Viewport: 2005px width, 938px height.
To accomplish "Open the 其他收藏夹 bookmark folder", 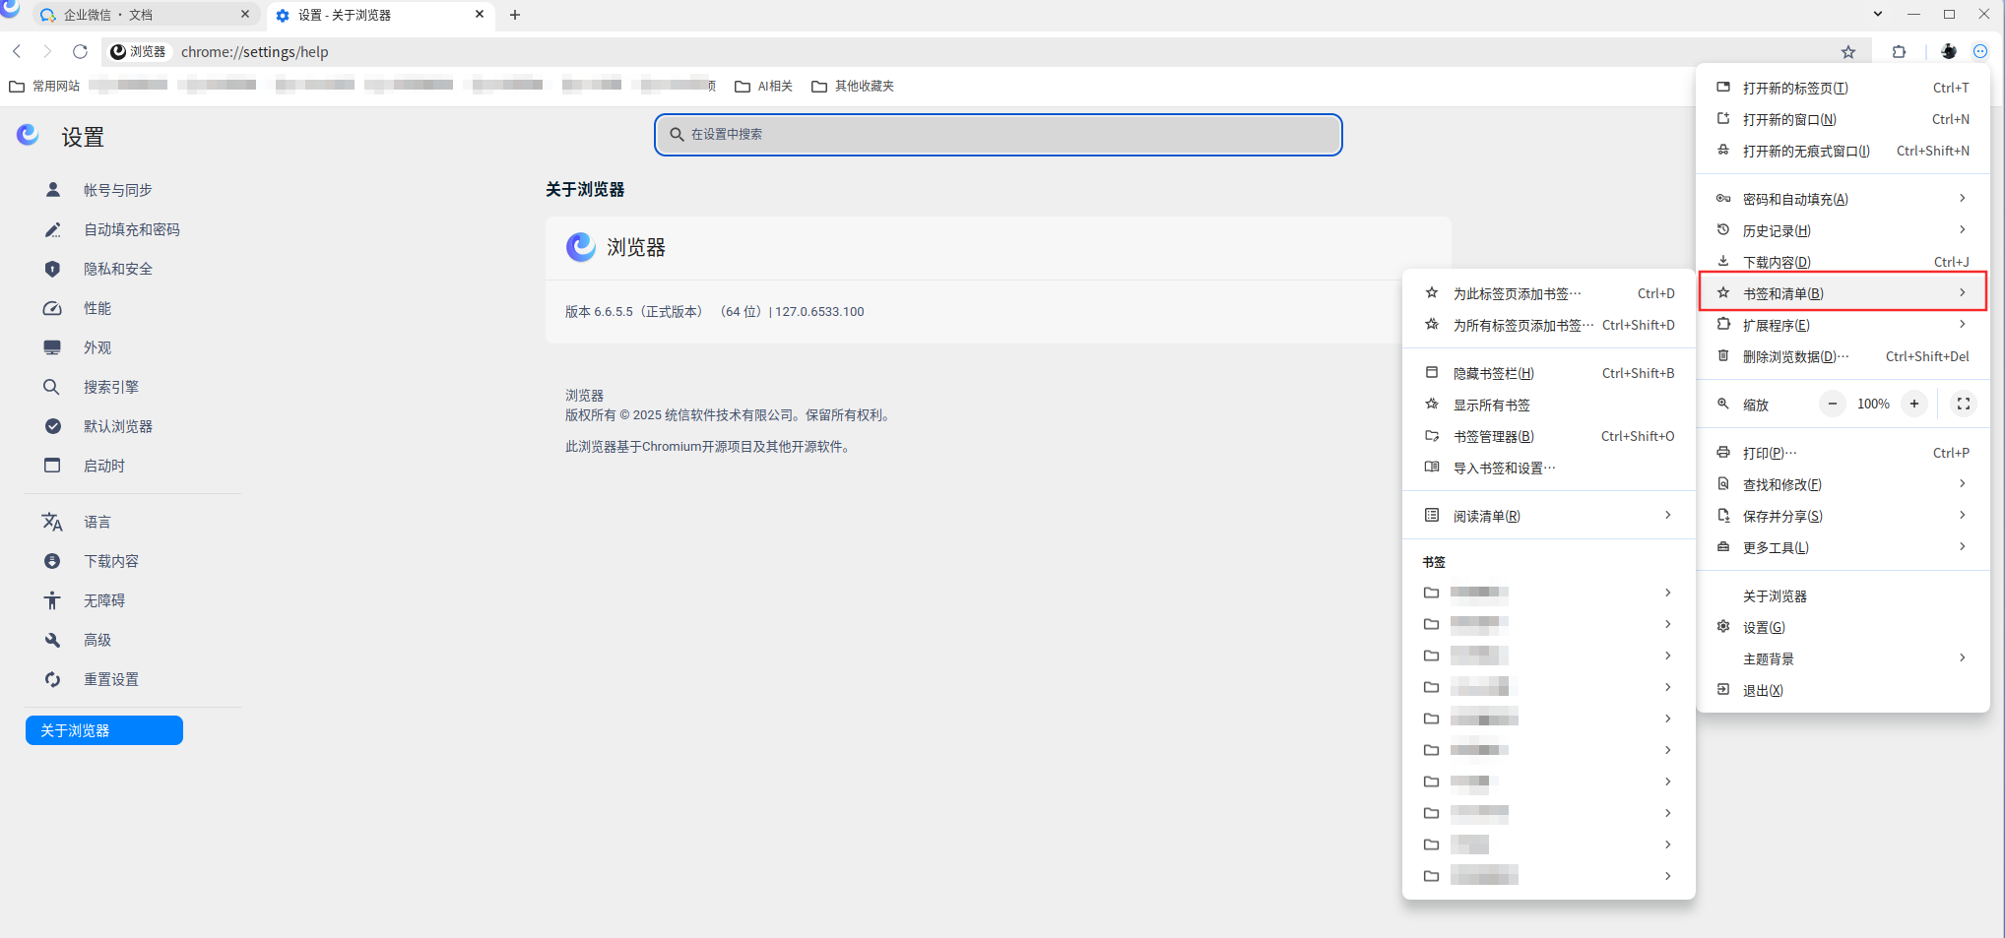I will coord(853,87).
